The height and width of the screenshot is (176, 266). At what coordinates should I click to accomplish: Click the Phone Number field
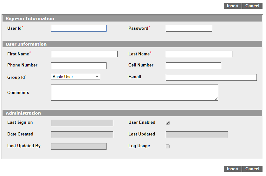(x=79, y=66)
